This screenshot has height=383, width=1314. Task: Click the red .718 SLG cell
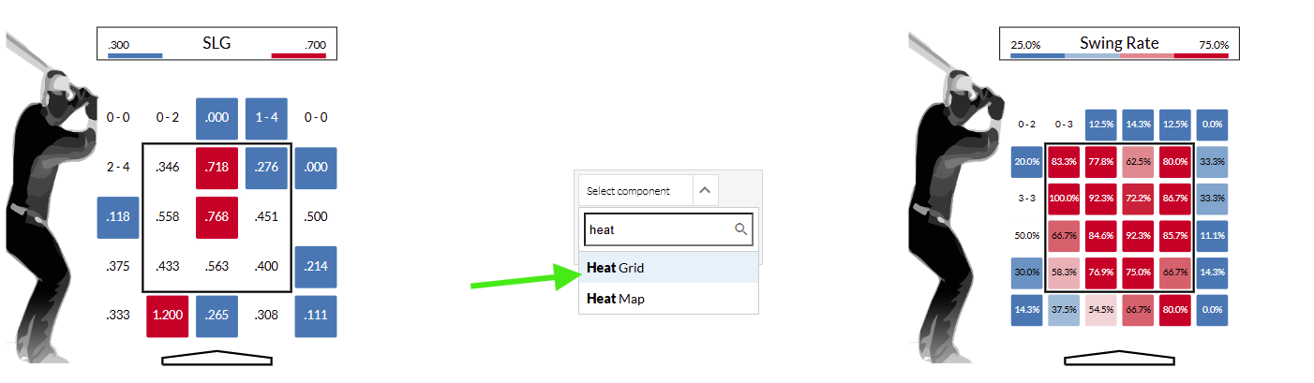pyautogui.click(x=217, y=168)
